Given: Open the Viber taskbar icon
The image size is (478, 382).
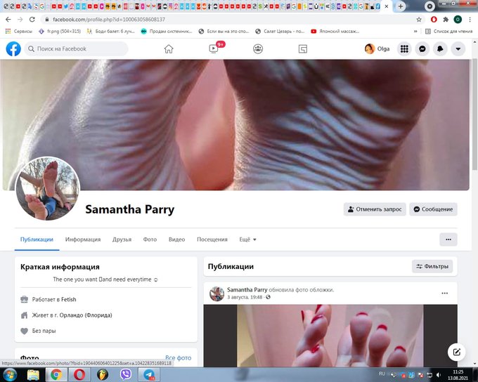Looking at the screenshot, I should point(126,374).
